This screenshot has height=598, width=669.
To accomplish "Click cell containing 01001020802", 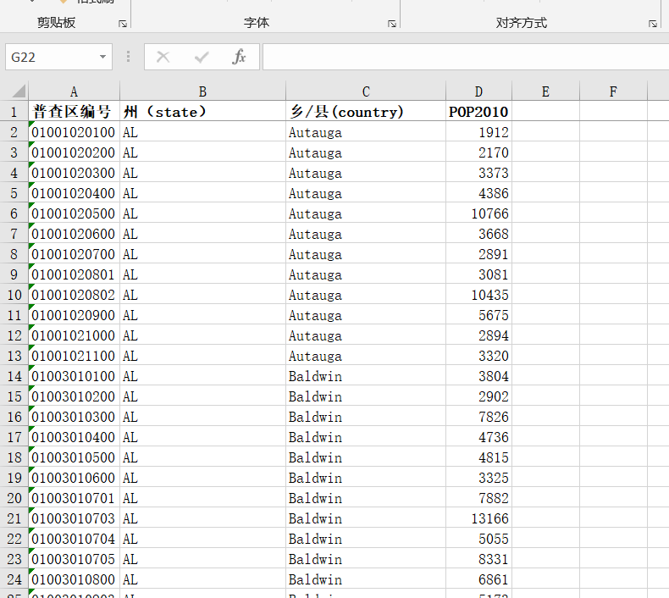I will pos(74,295).
